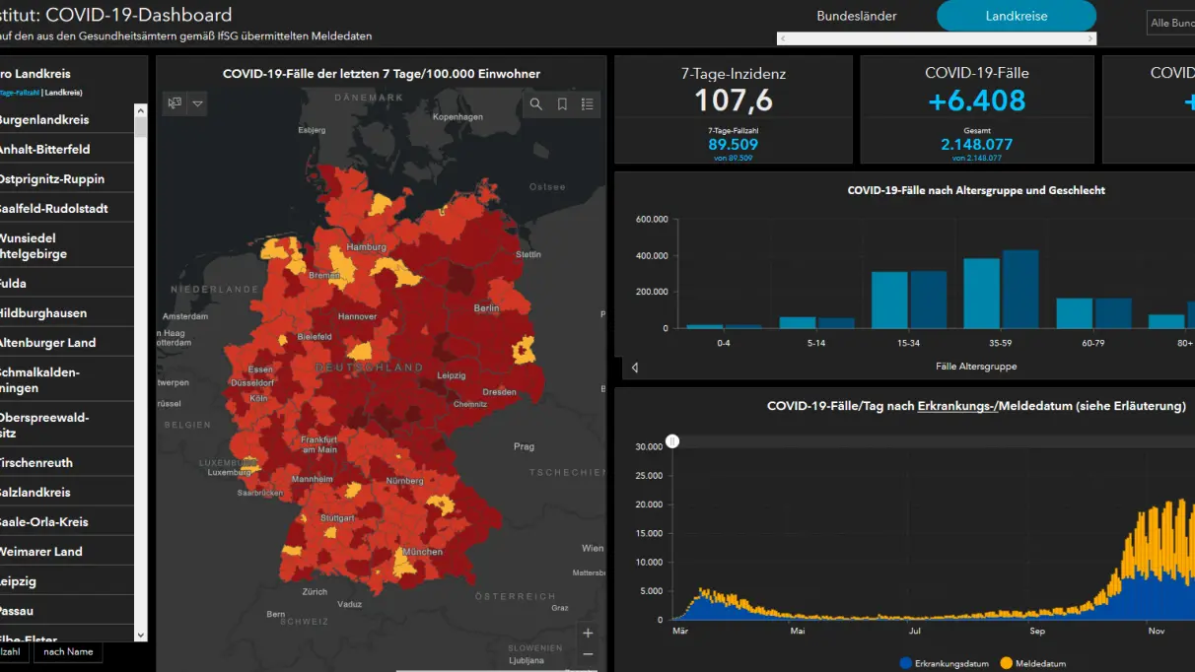Expand the selection tool dropdown arrow
Image resolution: width=1195 pixels, height=672 pixels.
[198, 103]
